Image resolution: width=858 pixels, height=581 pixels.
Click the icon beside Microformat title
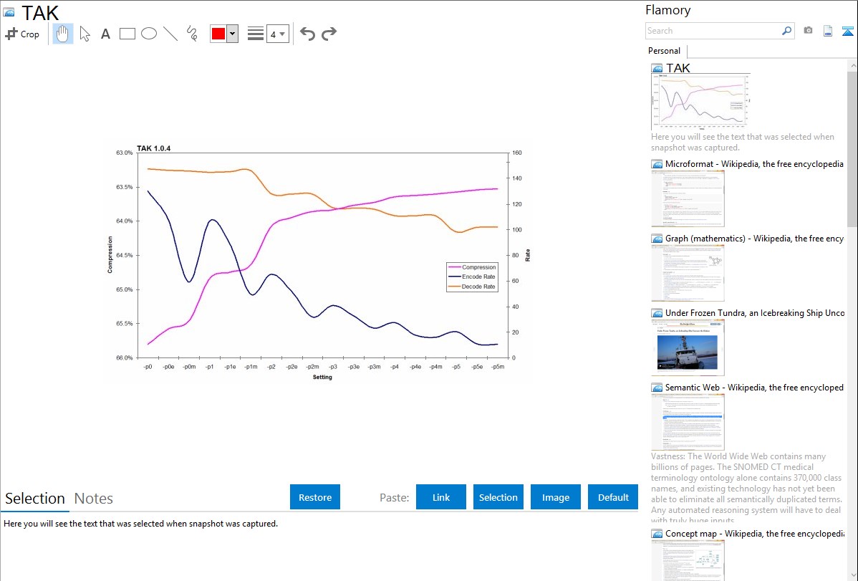click(x=657, y=164)
